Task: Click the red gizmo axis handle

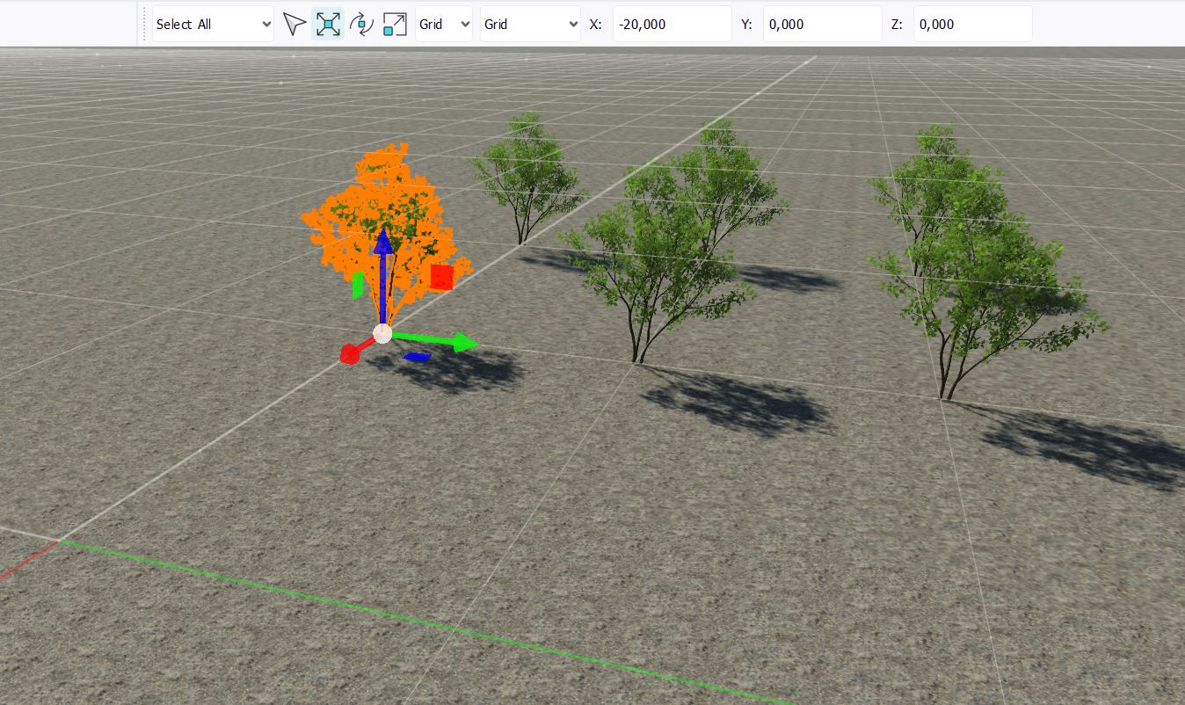Action: click(x=350, y=353)
